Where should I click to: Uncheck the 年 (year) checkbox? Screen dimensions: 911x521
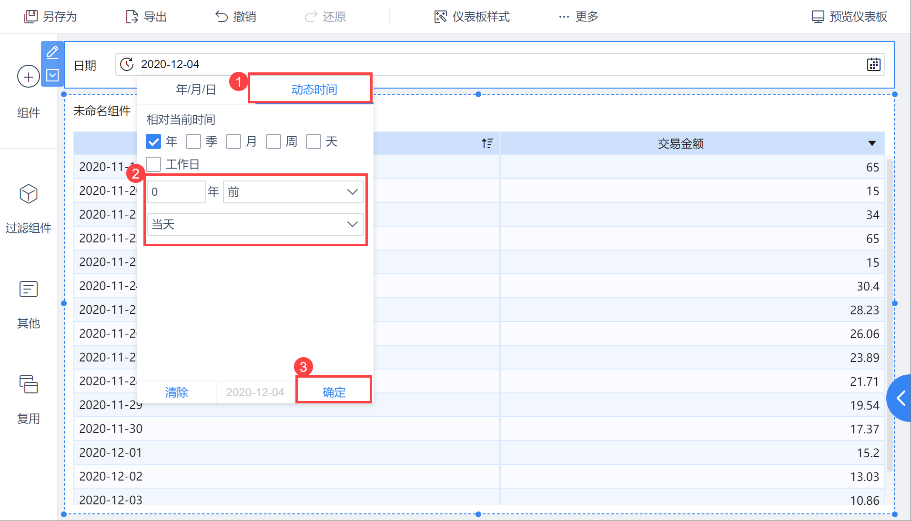pyautogui.click(x=153, y=141)
